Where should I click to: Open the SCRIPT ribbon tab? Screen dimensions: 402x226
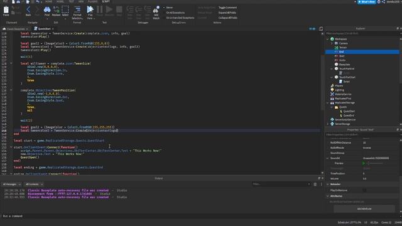pos(106,1)
